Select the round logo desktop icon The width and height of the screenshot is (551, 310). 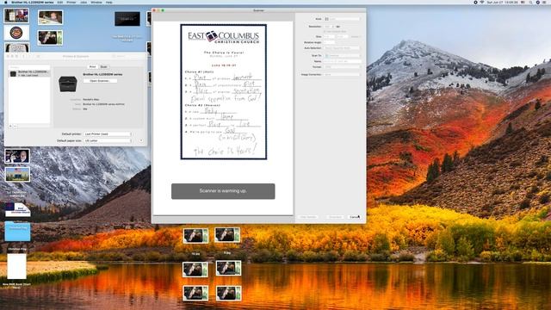(x=16, y=33)
